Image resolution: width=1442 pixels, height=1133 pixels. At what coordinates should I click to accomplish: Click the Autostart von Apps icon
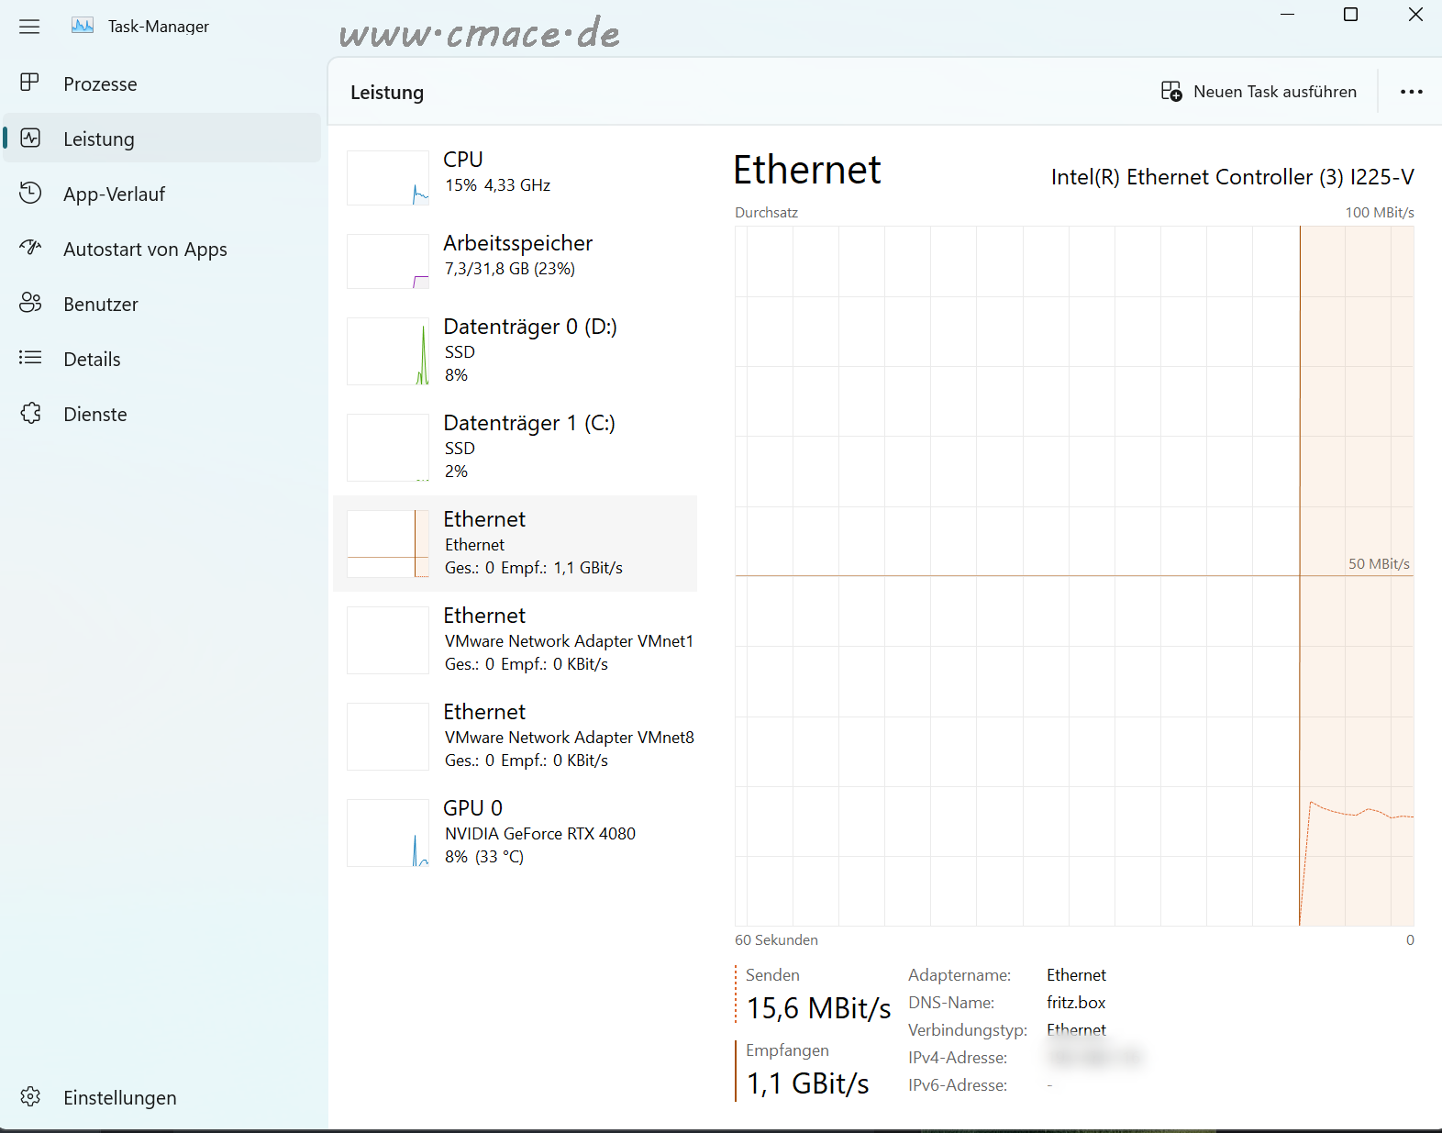30,248
